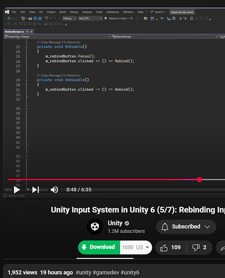Close the RebindScript.cs tab
Viewport: 225px width, 278px height.
(x=31, y=32)
